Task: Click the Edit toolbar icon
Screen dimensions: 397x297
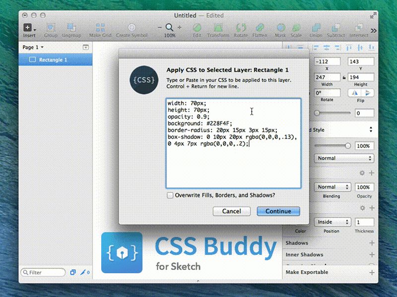Action: click(x=197, y=27)
